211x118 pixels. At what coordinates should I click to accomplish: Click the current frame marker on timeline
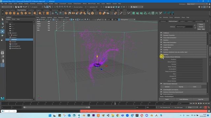(115, 103)
